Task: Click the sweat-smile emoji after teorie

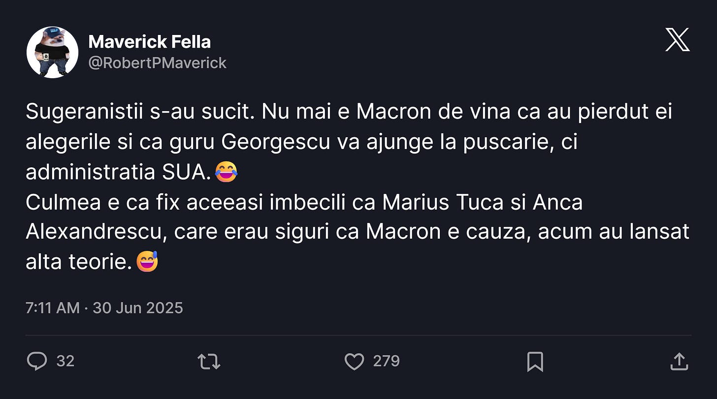Action: tap(147, 261)
